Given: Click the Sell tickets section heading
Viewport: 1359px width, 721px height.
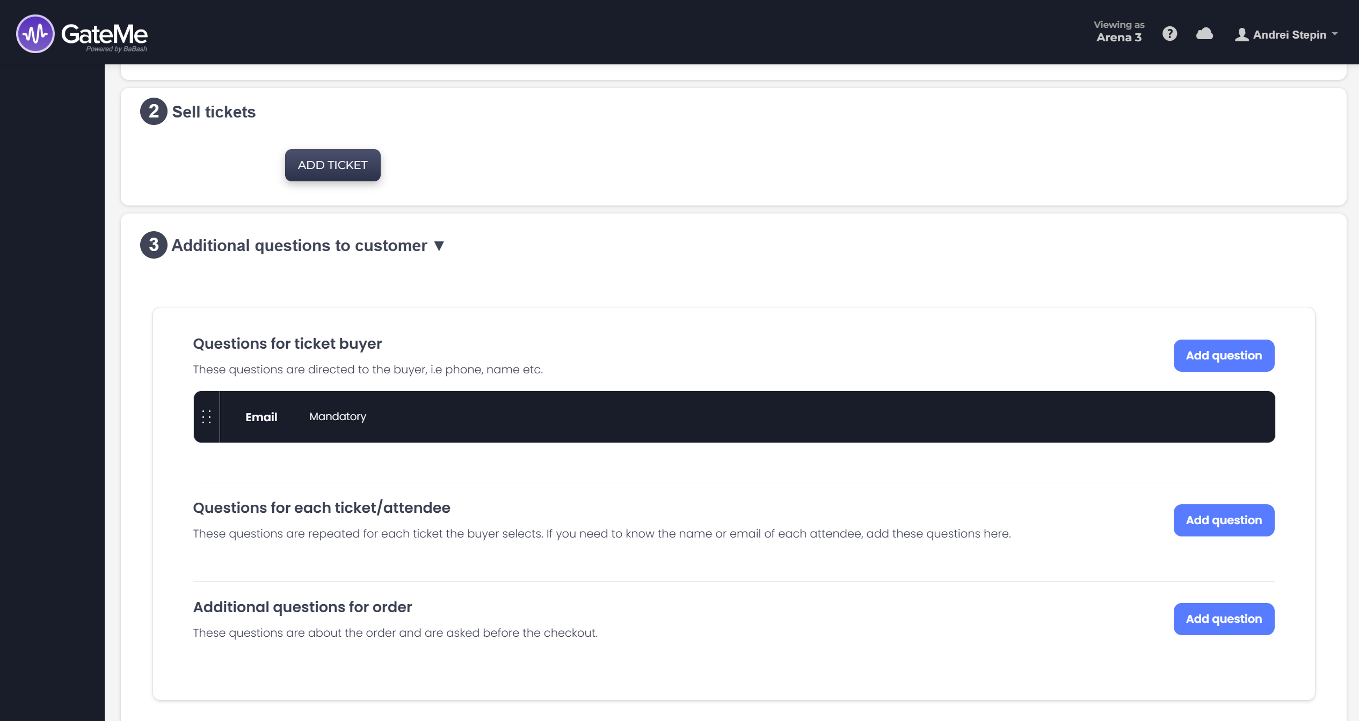Looking at the screenshot, I should click(214, 112).
